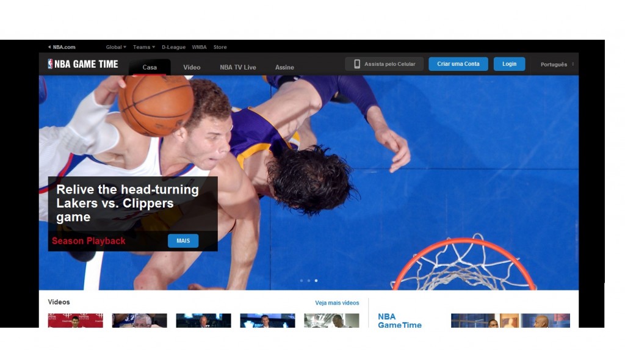Screen dimensions: 625x351
Task: Open the Vídeo tab
Action: pyautogui.click(x=192, y=67)
